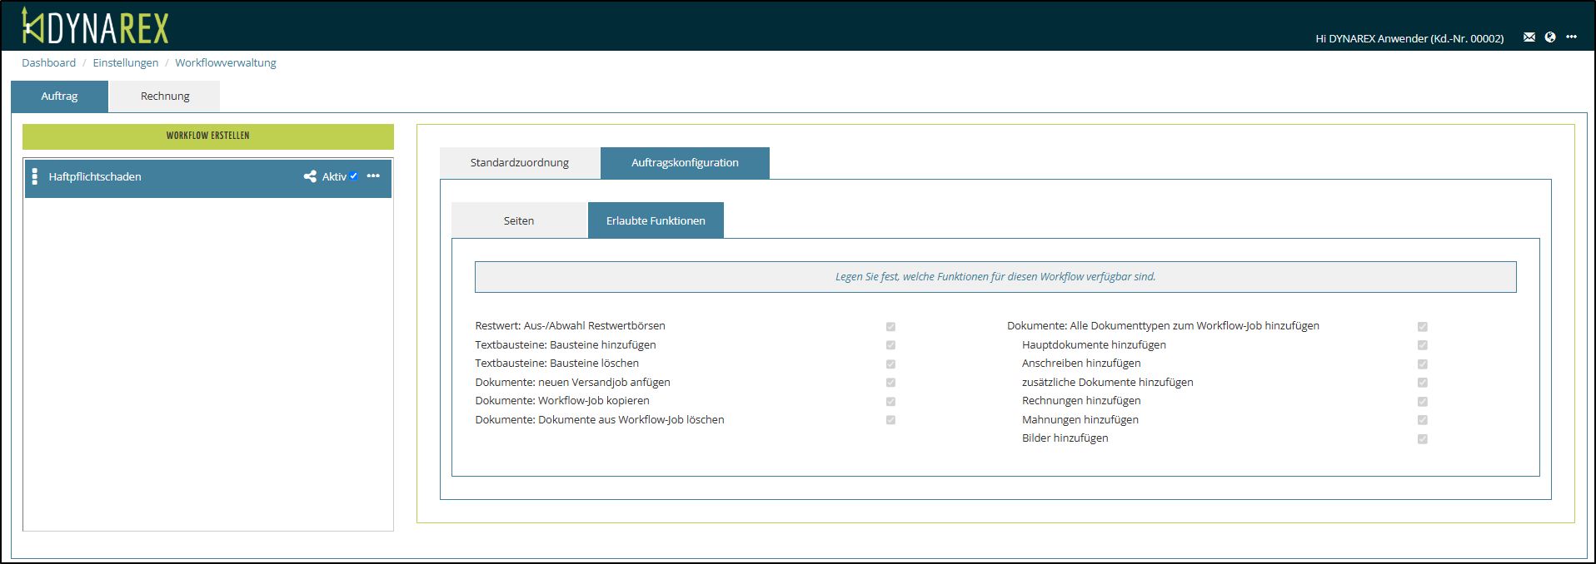Screen dimensions: 1596x564
Task: Toggle Restwert Aus-/Abwahl Restwertbörsen checkbox
Action: [x=890, y=327]
